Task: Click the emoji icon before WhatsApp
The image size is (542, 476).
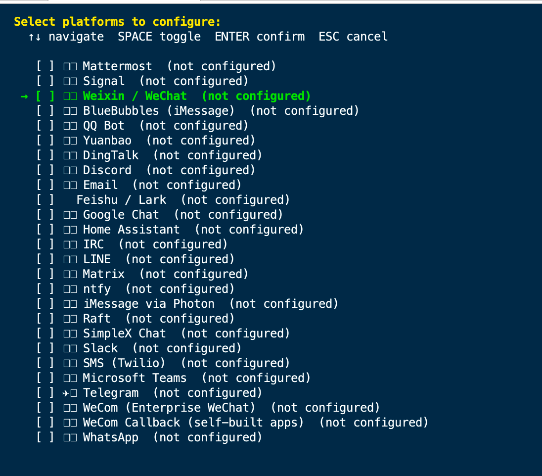Action: point(70,437)
